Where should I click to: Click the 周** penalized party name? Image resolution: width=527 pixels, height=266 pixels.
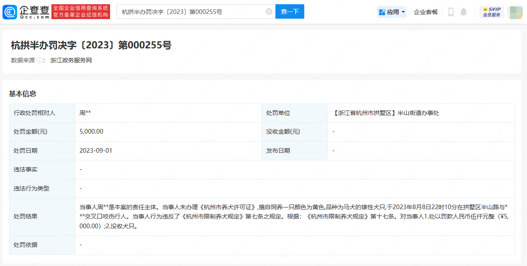click(x=85, y=113)
